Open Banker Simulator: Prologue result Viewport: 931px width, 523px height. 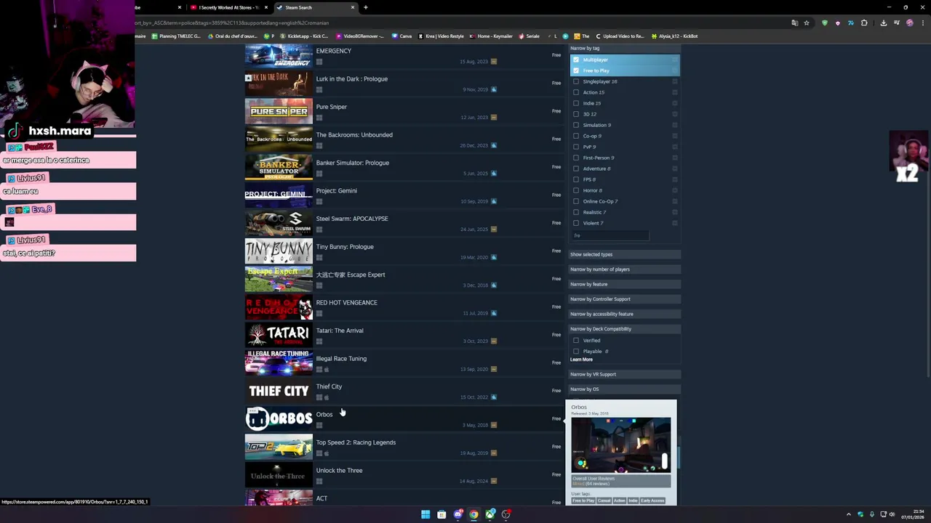(403, 168)
